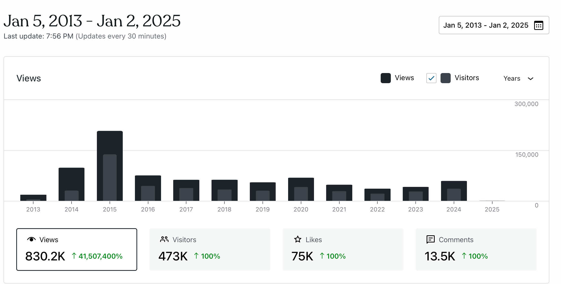Click green up arrow beside 41,507,400%
561x284 pixels.
[74, 256]
